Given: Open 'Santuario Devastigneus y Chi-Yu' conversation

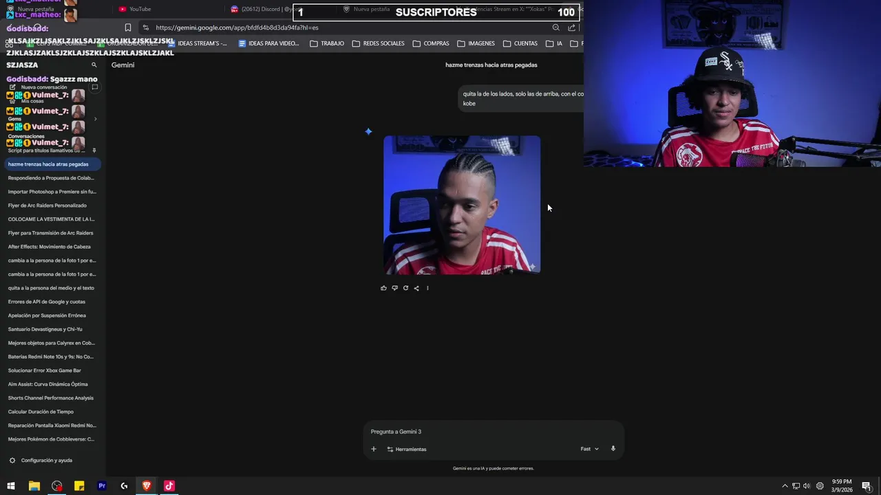Looking at the screenshot, I should (45, 329).
